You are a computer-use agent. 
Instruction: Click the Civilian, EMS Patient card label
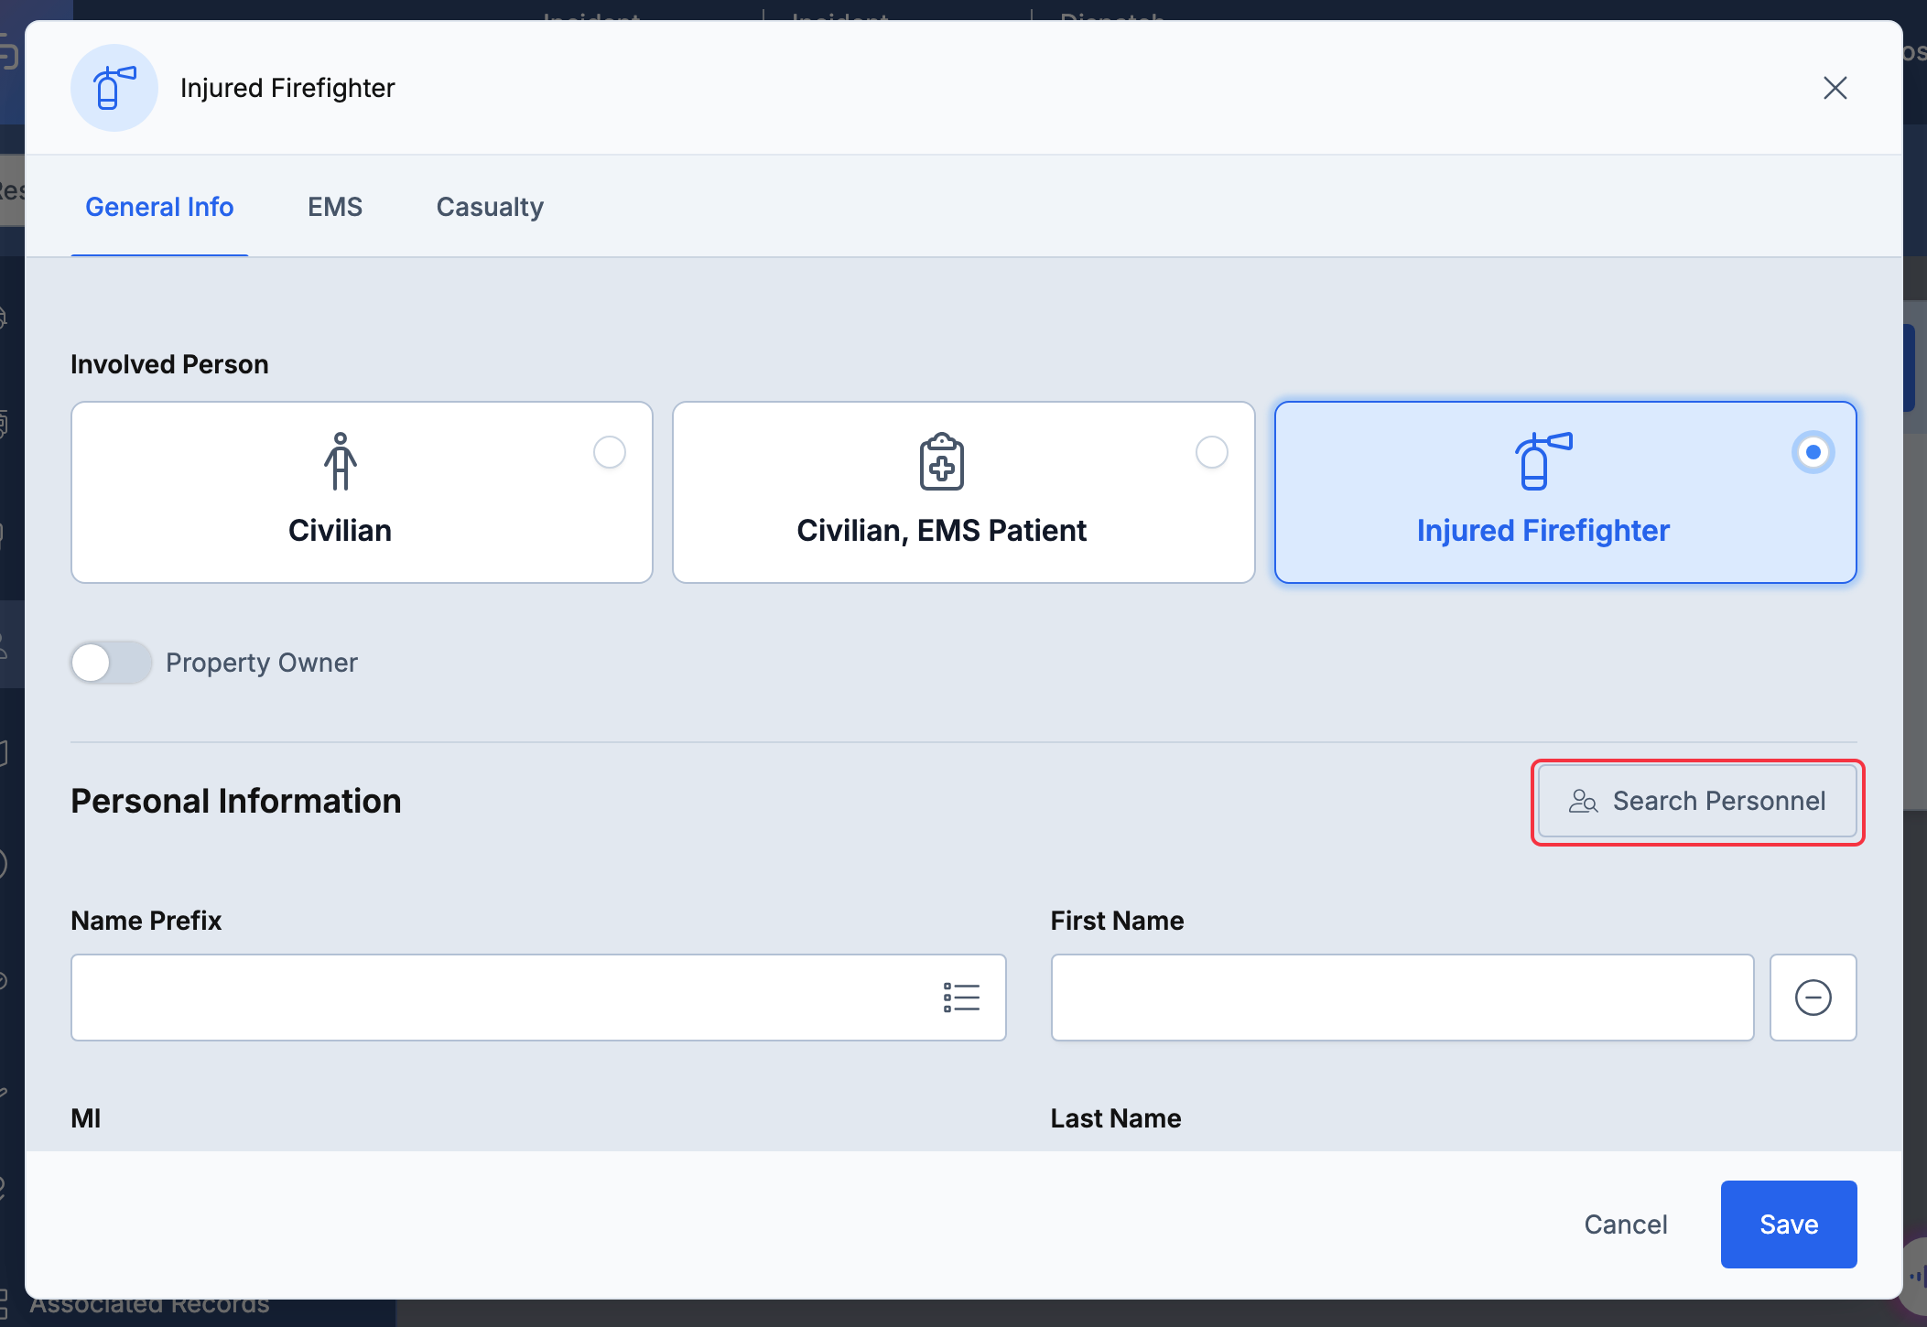click(x=941, y=531)
